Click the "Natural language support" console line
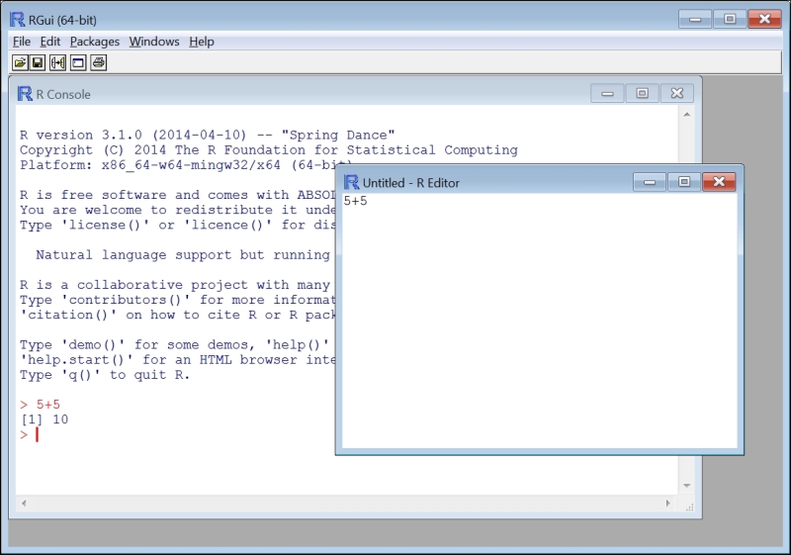791x555 pixels. tap(183, 255)
